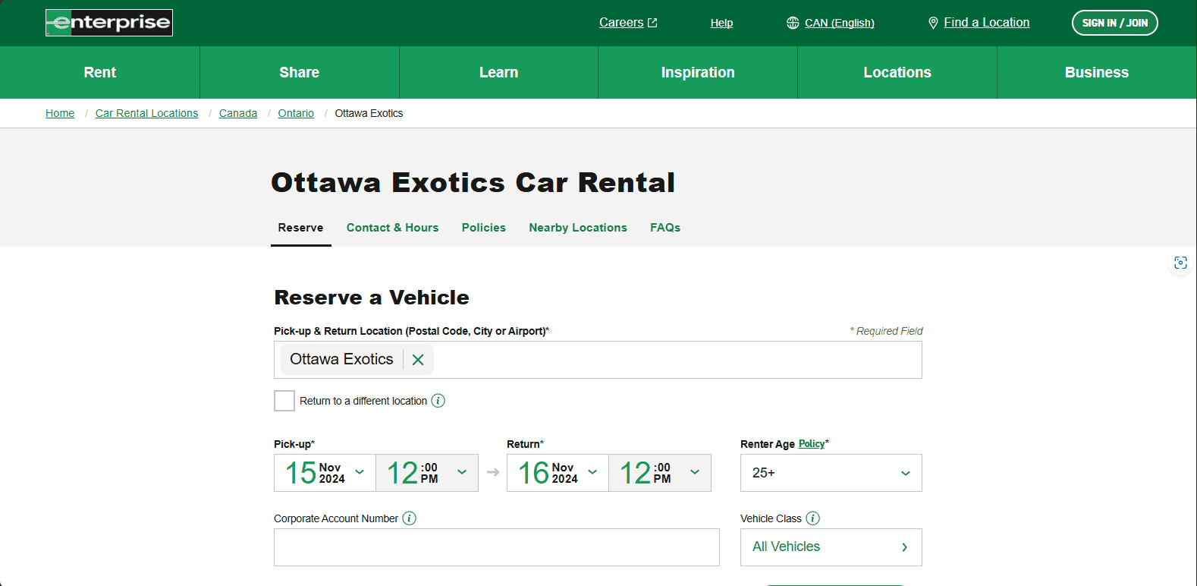Select the Reserve tab

pos(300,228)
